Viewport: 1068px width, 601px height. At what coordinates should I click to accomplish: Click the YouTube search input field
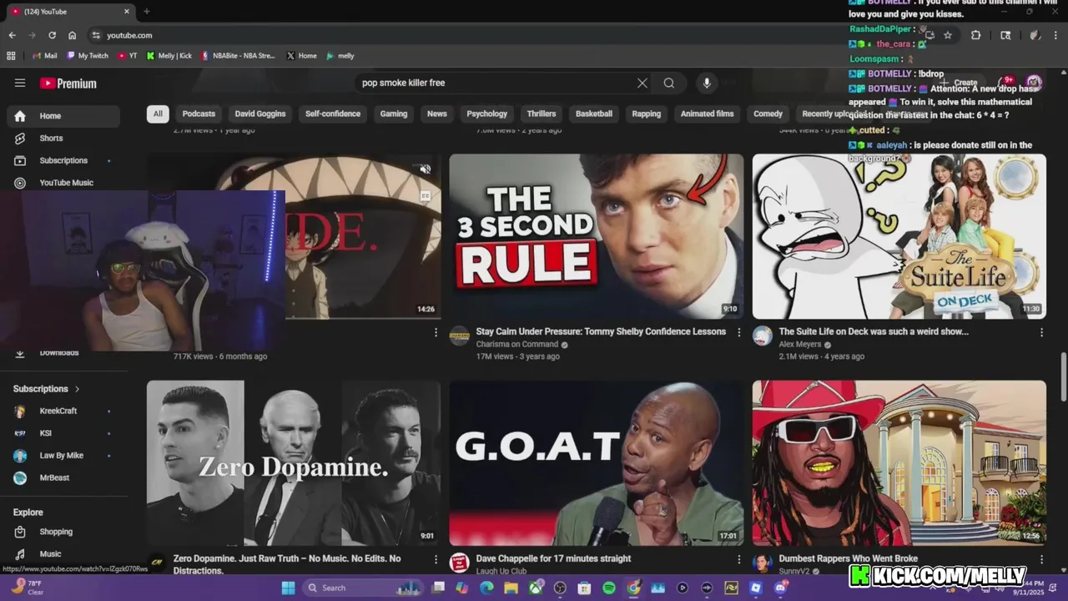pyautogui.click(x=496, y=83)
